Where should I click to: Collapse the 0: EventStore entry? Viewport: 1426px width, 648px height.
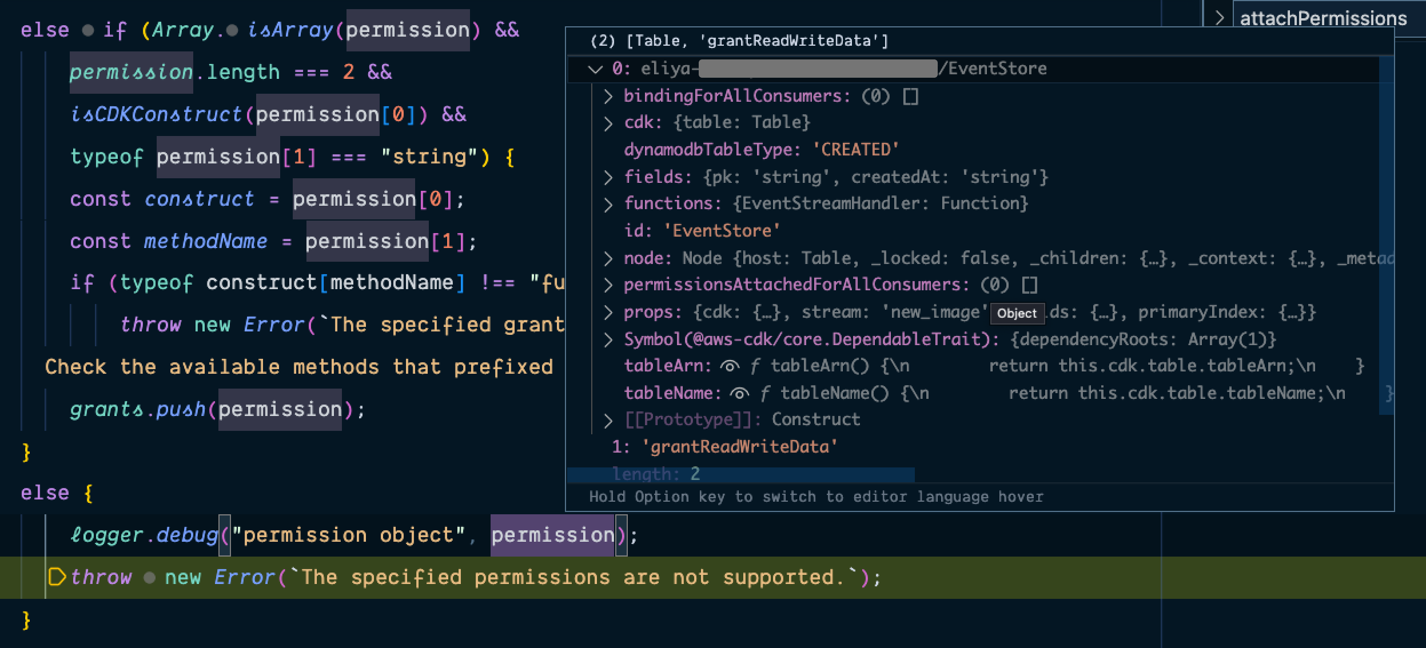[595, 68]
